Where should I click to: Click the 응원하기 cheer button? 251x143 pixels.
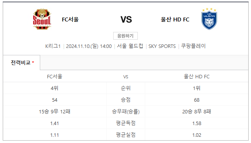tap(125, 36)
